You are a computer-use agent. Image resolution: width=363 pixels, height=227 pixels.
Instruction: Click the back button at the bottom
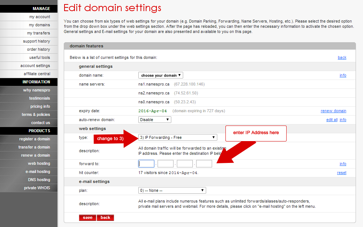[105, 218]
